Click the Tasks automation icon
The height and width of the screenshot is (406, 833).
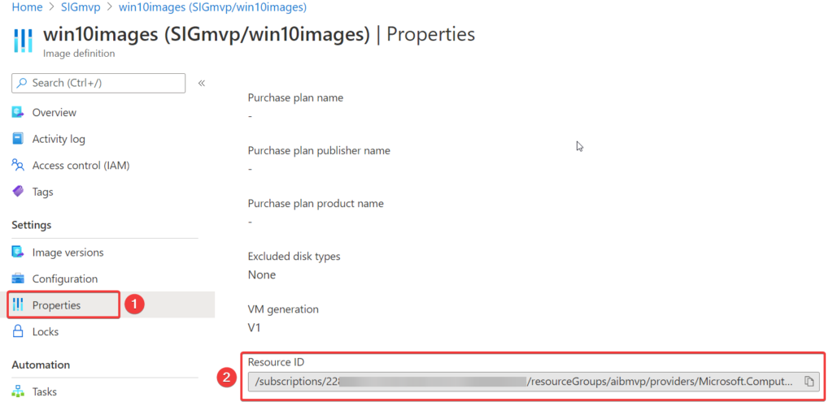[x=18, y=391]
